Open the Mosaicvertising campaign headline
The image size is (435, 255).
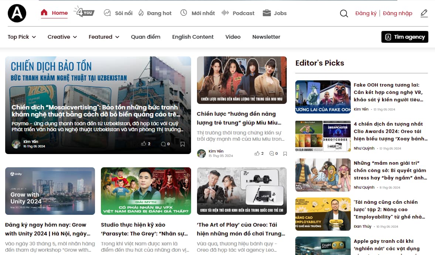[96, 111]
